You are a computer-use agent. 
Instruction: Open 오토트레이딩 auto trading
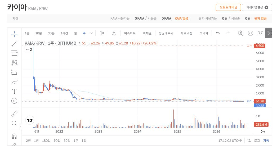[228, 7]
